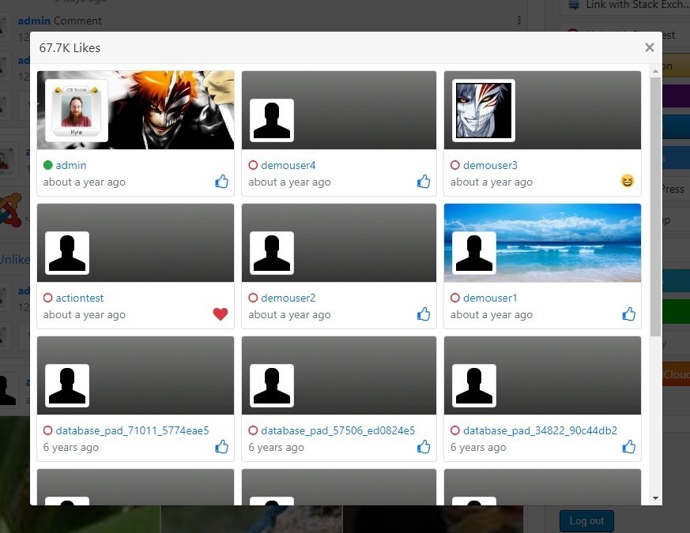Click the Unlike link in background page
690x533 pixels.
[14, 260]
